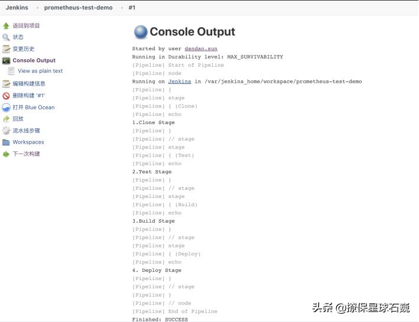Image resolution: width=419 pixels, height=322 pixels.
Task: Open the 变更历史 sidebar link
Action: click(23, 49)
